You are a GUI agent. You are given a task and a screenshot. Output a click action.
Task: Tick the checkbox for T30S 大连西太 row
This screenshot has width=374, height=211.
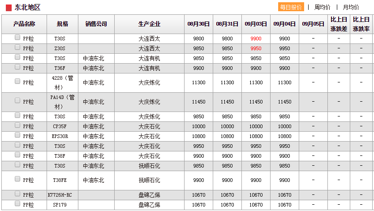17,37
